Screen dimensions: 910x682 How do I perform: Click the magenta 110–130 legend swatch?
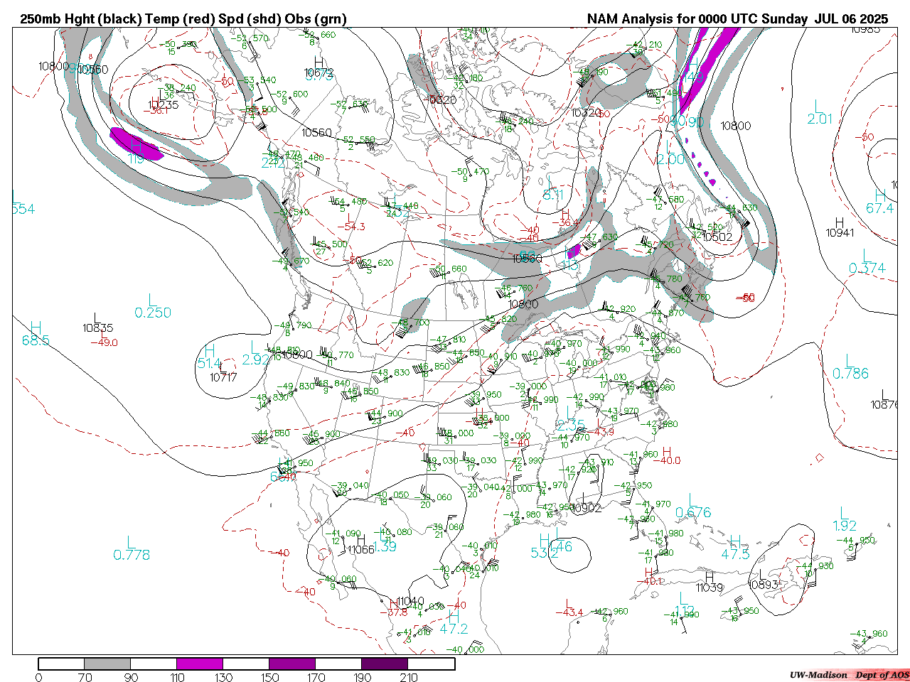(x=200, y=664)
